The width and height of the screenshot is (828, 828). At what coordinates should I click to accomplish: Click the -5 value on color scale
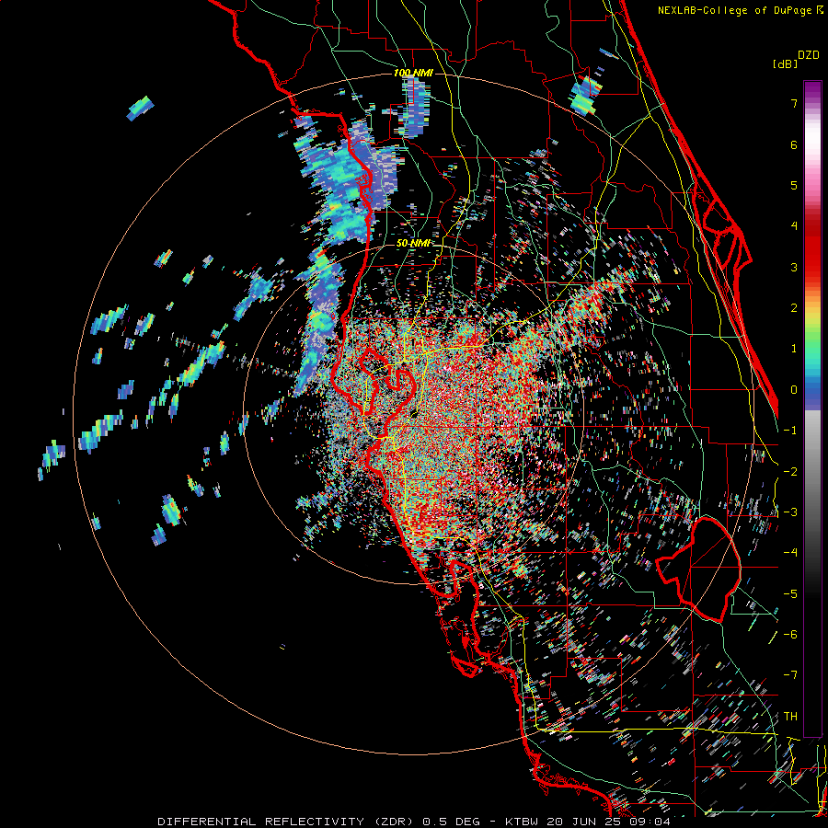[790, 594]
